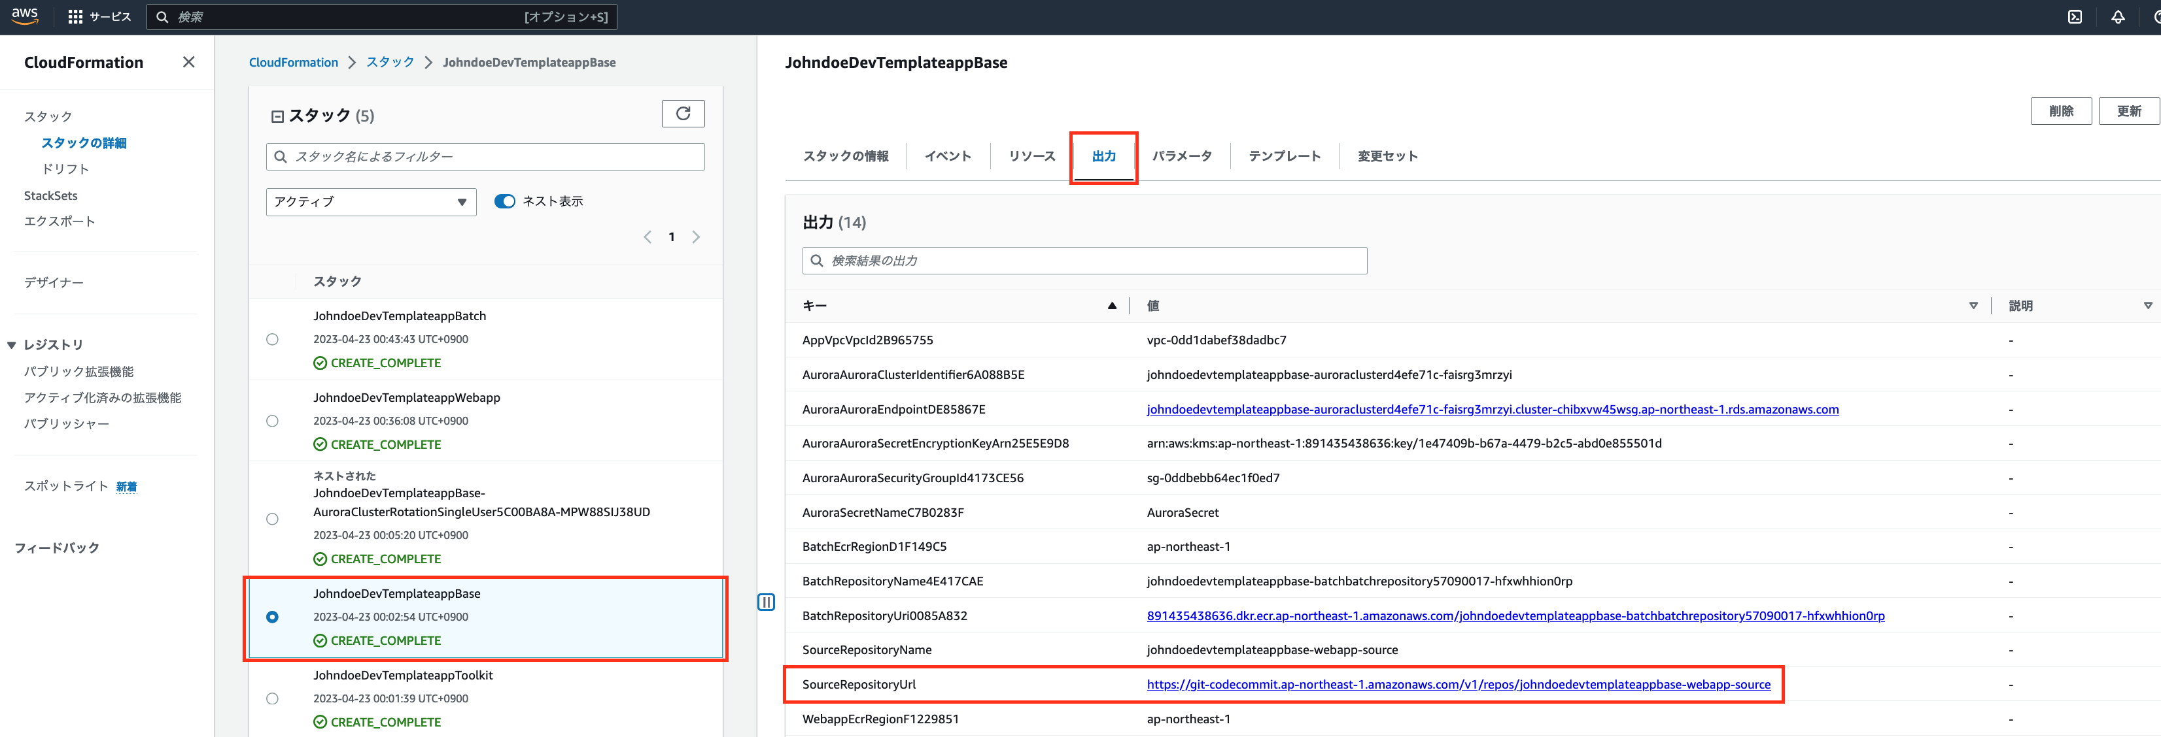Go to next page of stacks
This screenshot has height=737, width=2161.
pos(695,237)
